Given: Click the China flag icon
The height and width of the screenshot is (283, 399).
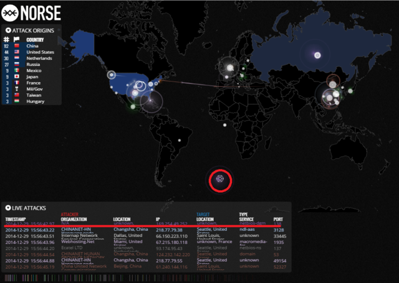Looking at the screenshot, I should (x=17, y=45).
